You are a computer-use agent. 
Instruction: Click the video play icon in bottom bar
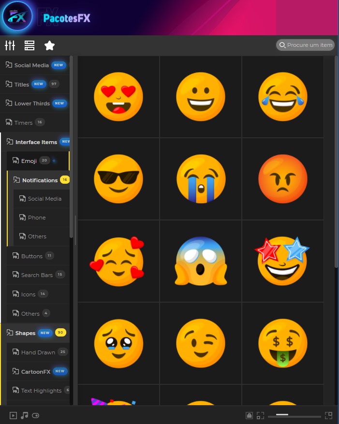(13, 415)
